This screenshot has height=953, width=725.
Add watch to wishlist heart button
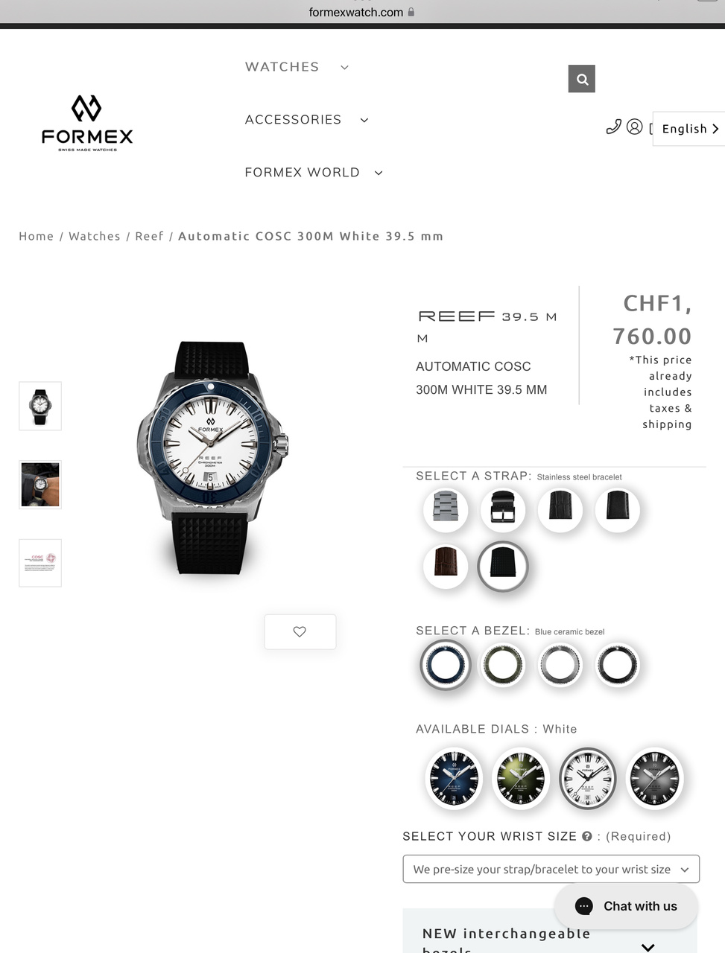pyautogui.click(x=300, y=631)
